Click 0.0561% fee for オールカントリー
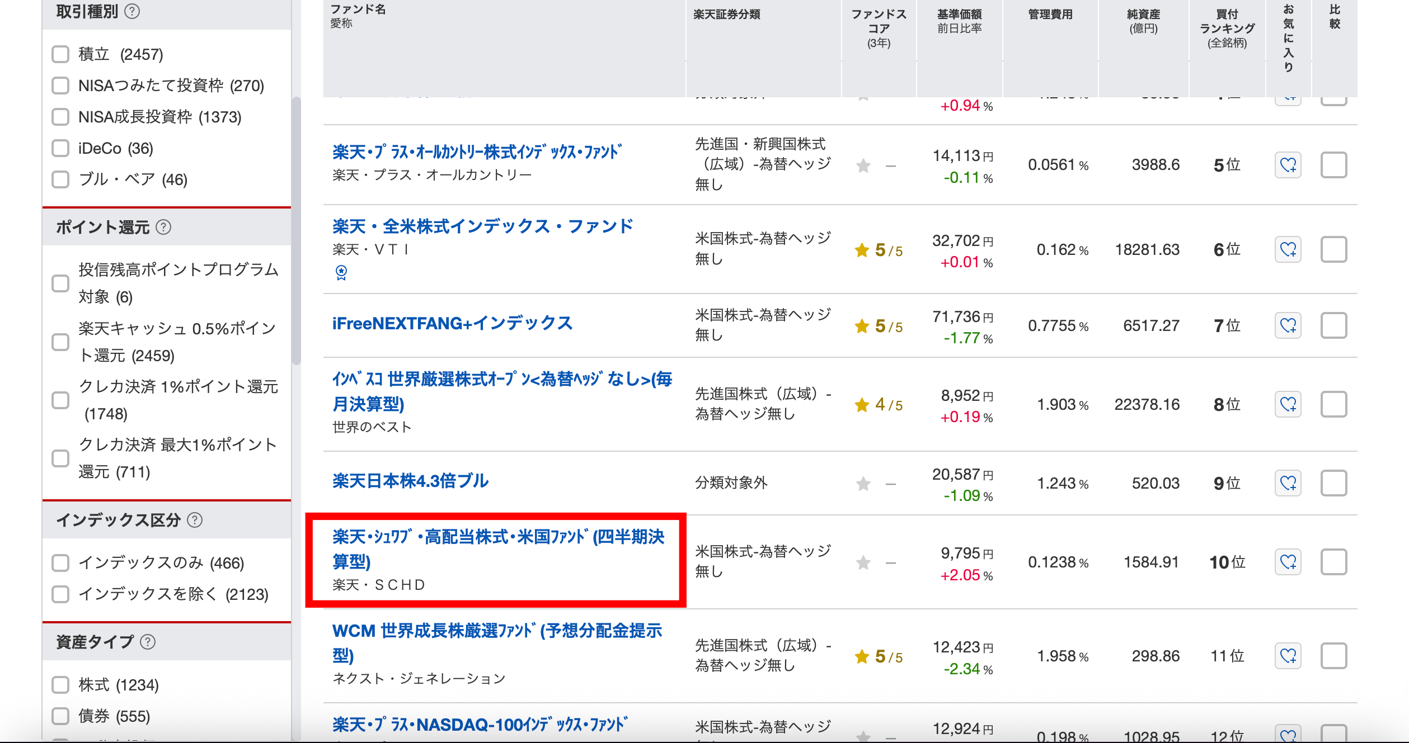Viewport: 1409px width, 743px height. tap(1058, 165)
